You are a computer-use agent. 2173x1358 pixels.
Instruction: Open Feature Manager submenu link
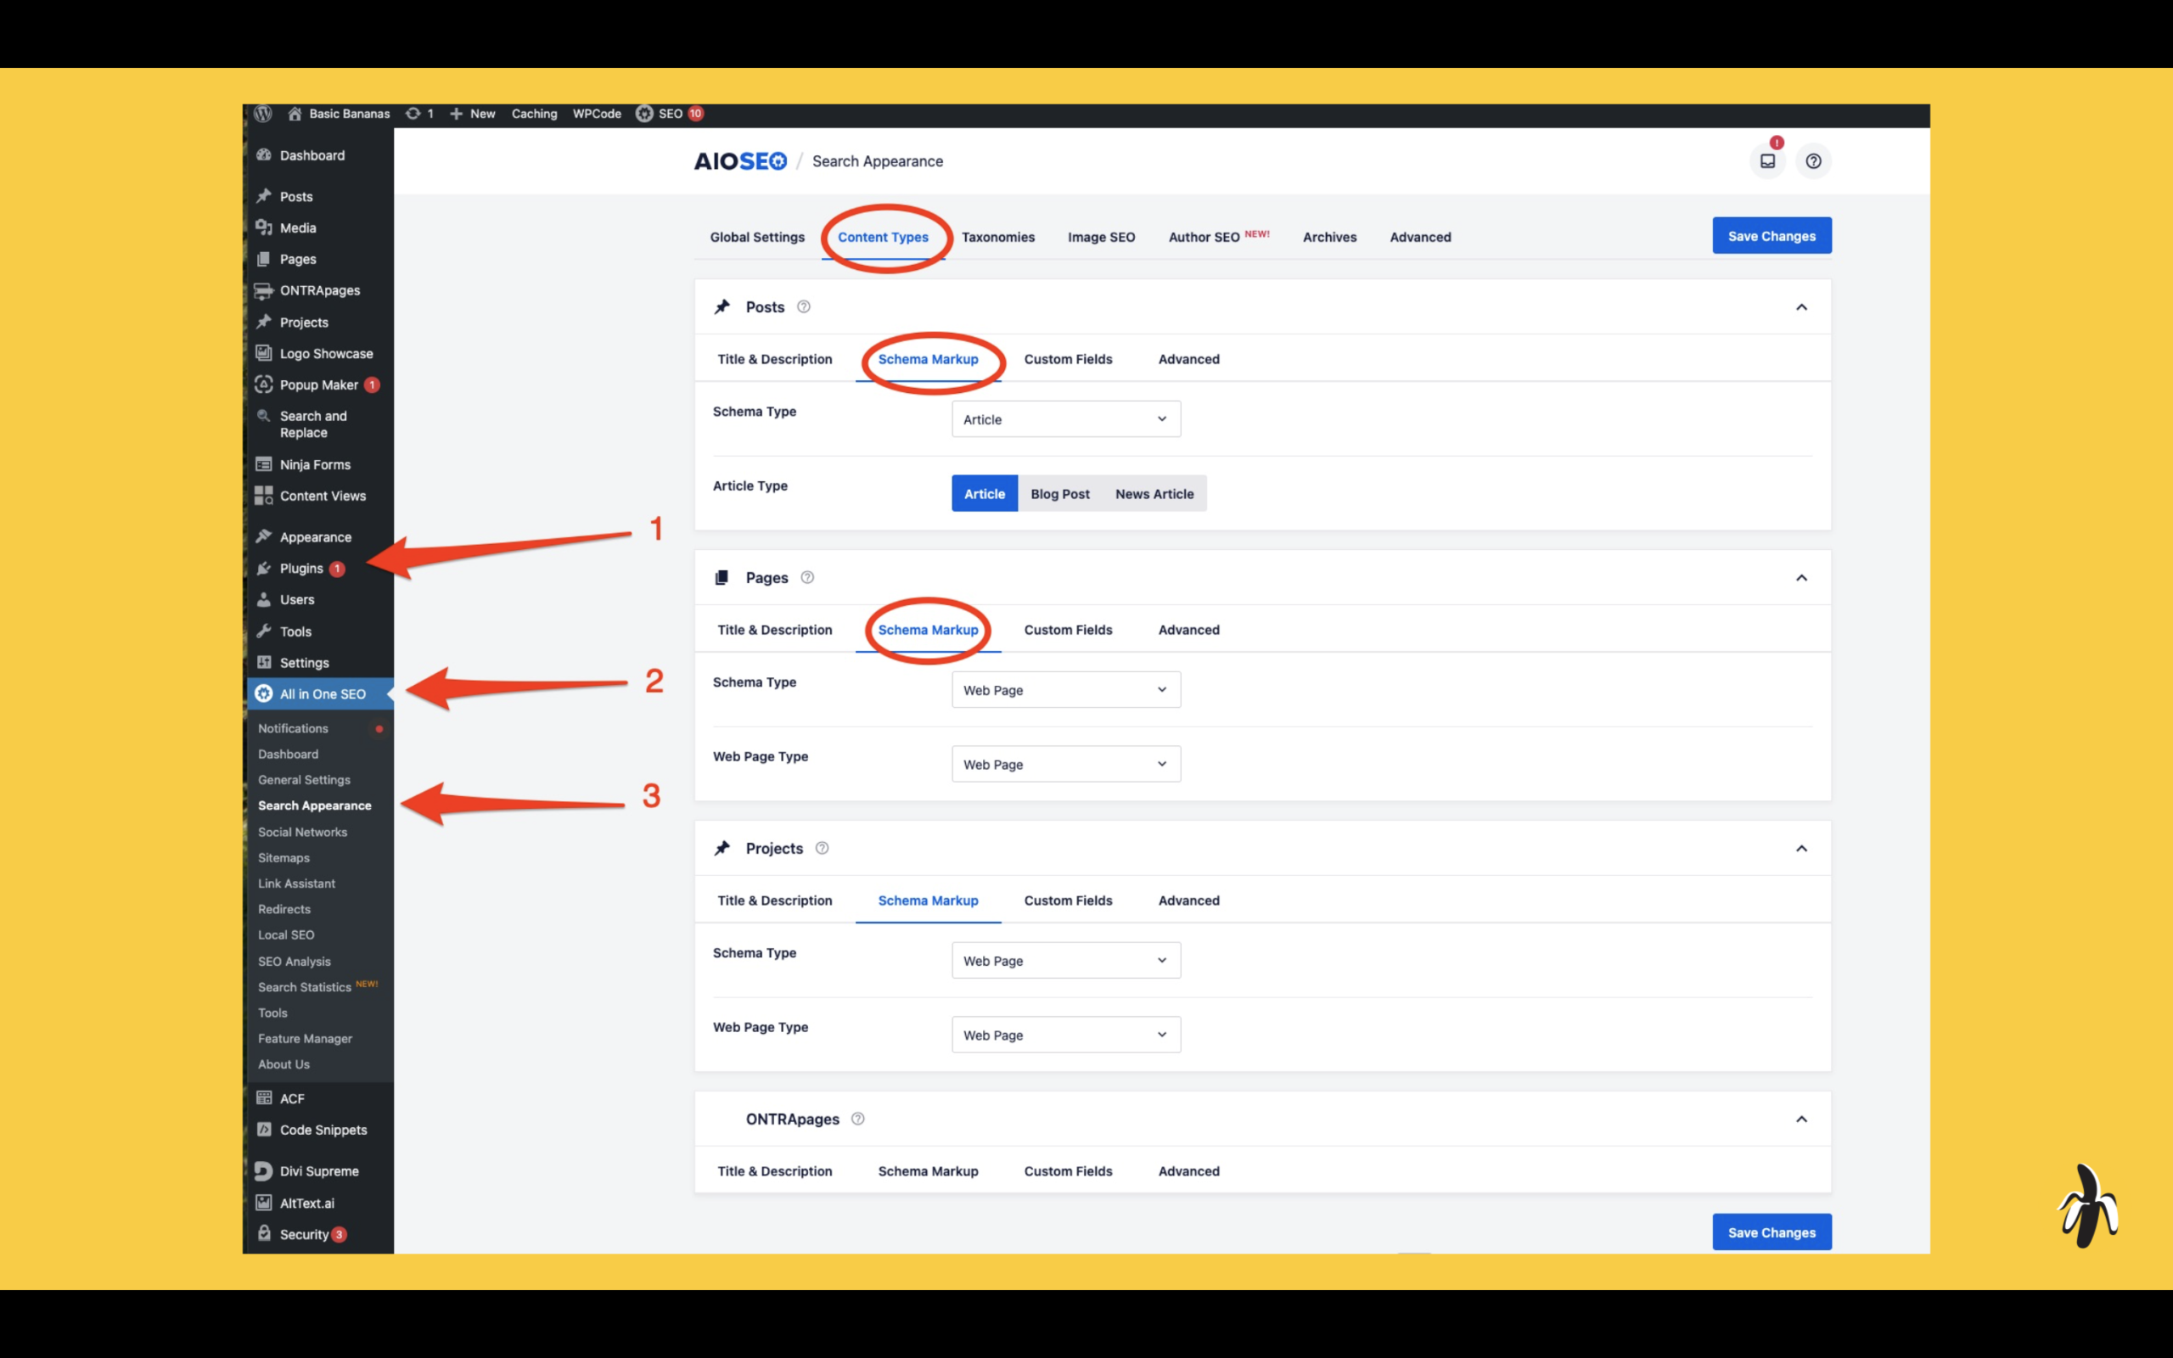click(306, 1038)
